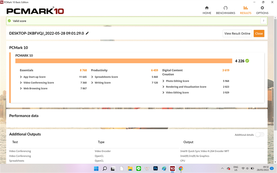Close the current result with orange Close button
The height and width of the screenshot is (173, 277).
[x=259, y=34]
